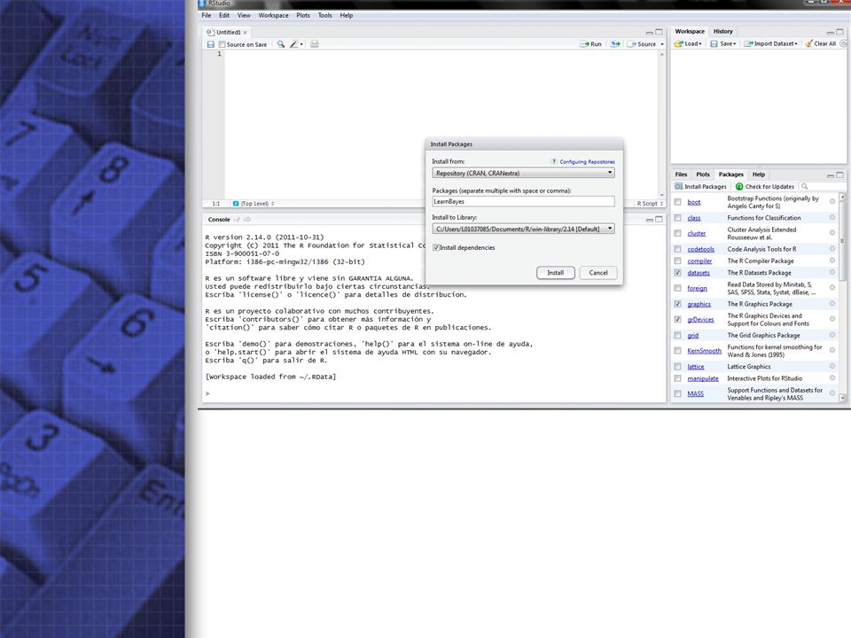Viewport: 851px width, 638px height.
Task: Click the green Check for Updates icon
Action: tap(739, 187)
